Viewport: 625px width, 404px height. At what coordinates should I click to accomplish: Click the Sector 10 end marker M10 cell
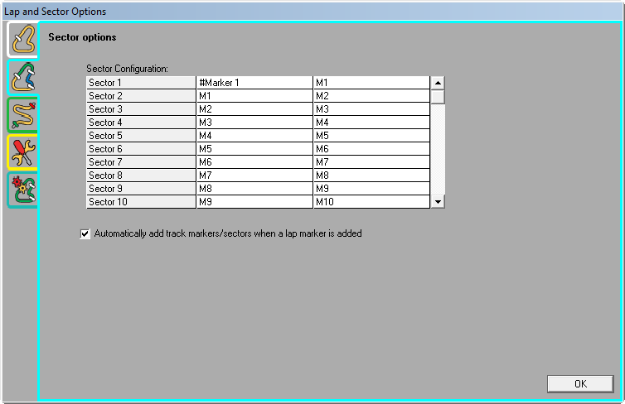[x=371, y=202]
